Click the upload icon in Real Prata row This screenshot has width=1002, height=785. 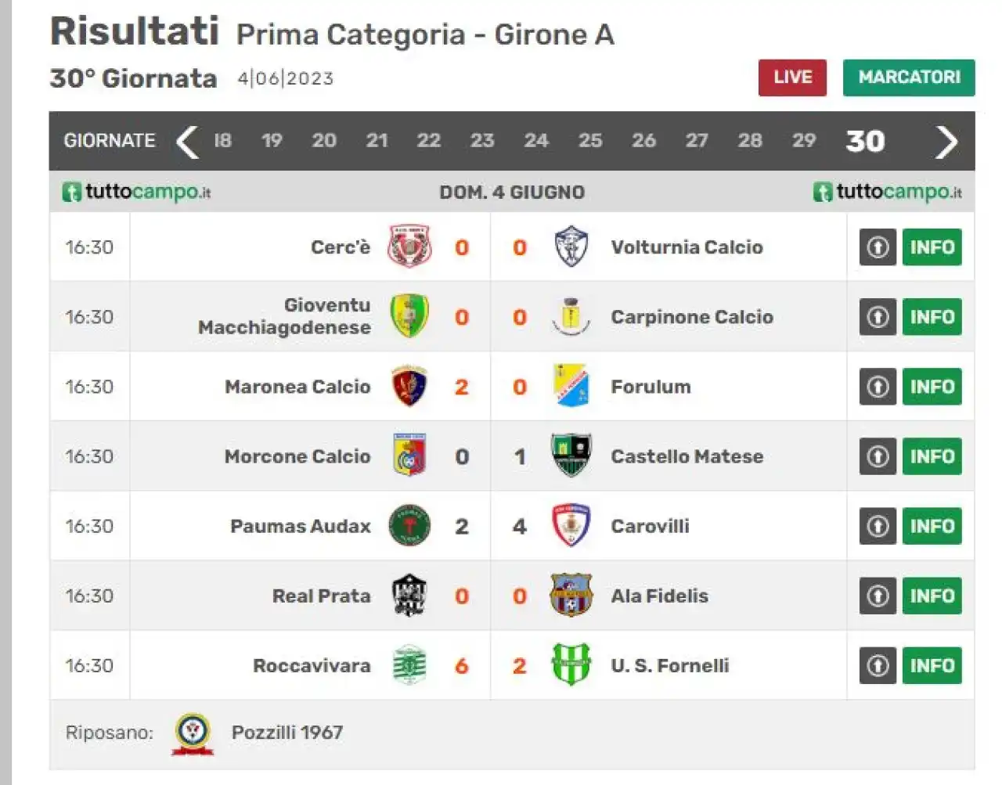point(878,596)
